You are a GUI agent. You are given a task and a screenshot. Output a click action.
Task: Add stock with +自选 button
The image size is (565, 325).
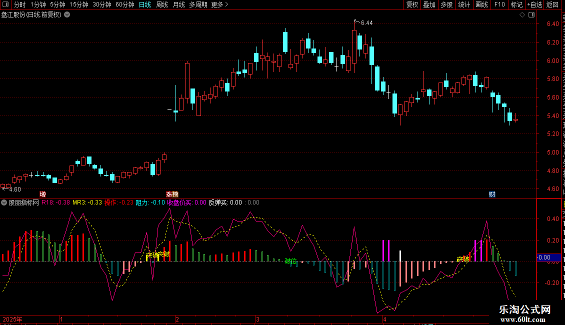click(x=534, y=4)
